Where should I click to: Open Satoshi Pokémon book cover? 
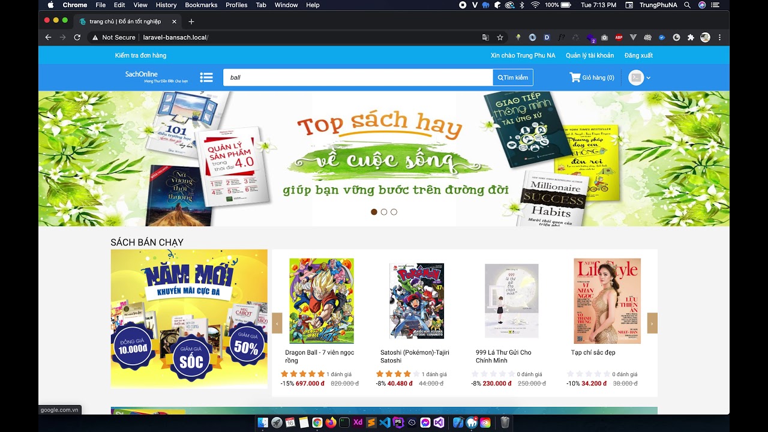(416, 301)
